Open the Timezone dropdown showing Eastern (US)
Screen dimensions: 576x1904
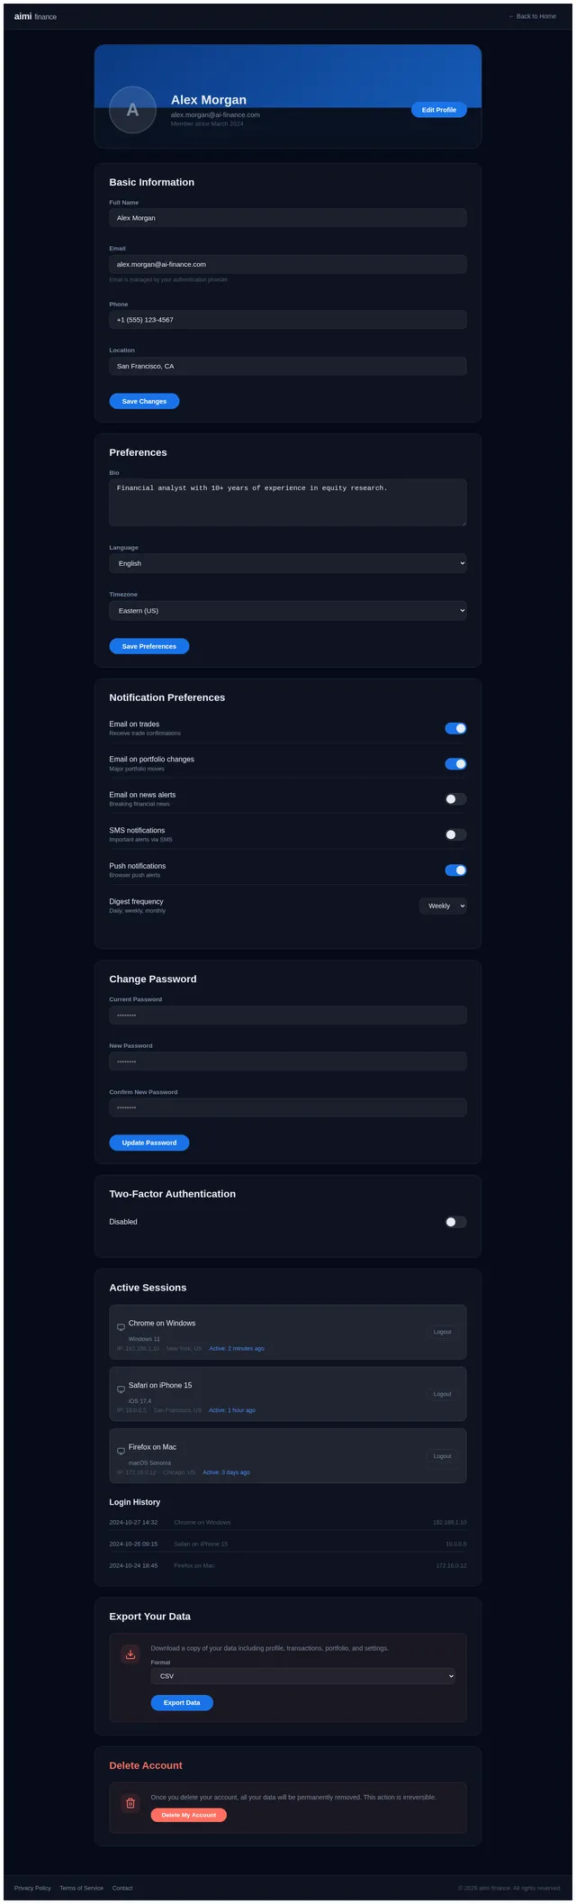(x=288, y=610)
